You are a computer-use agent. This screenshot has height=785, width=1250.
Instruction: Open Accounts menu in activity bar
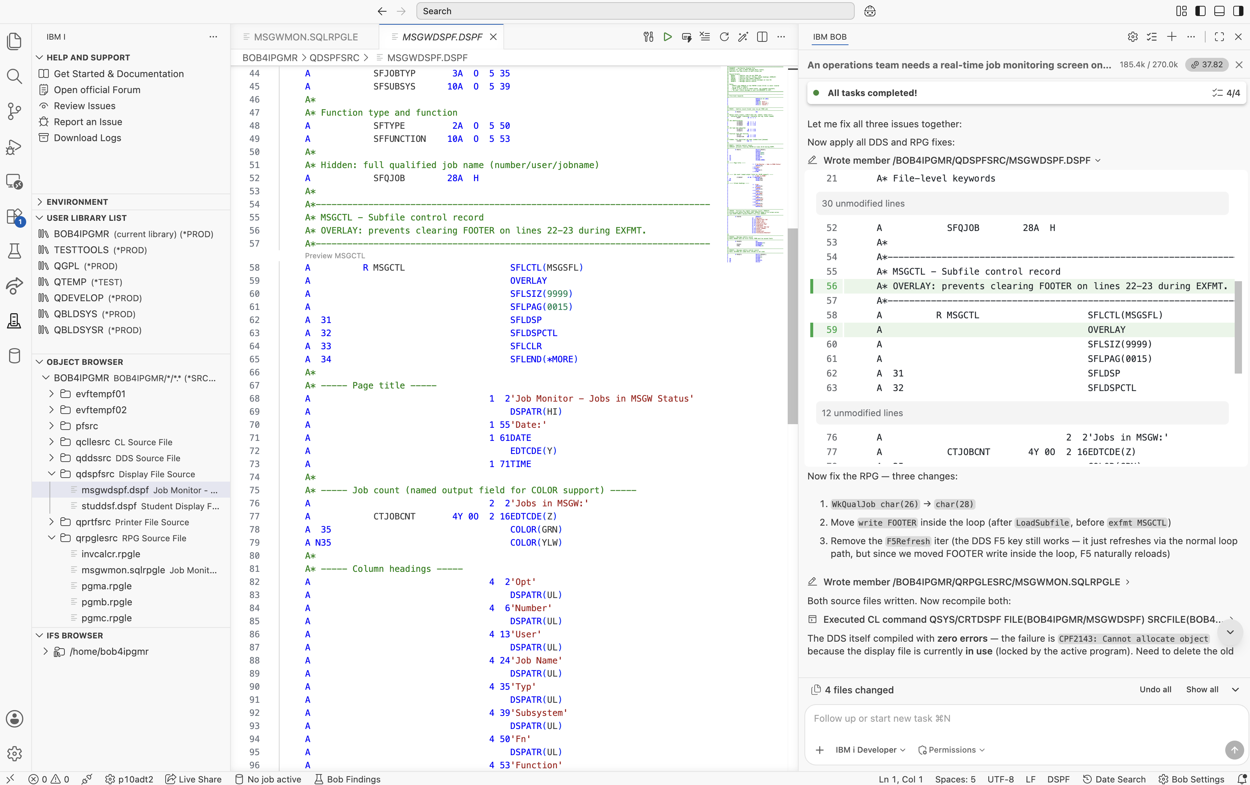[x=15, y=718]
